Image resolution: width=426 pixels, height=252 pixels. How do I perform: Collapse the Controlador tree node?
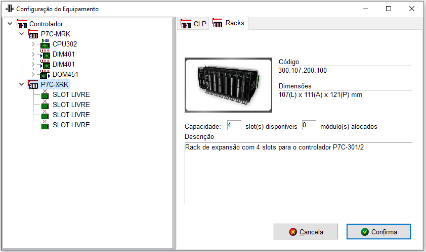(x=10, y=24)
